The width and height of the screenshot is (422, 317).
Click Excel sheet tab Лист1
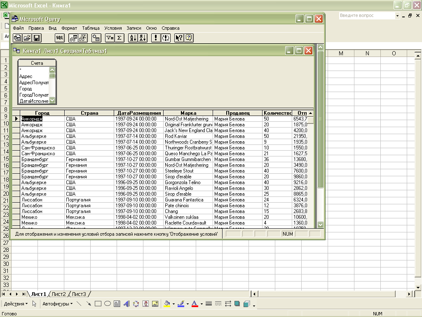(38, 294)
